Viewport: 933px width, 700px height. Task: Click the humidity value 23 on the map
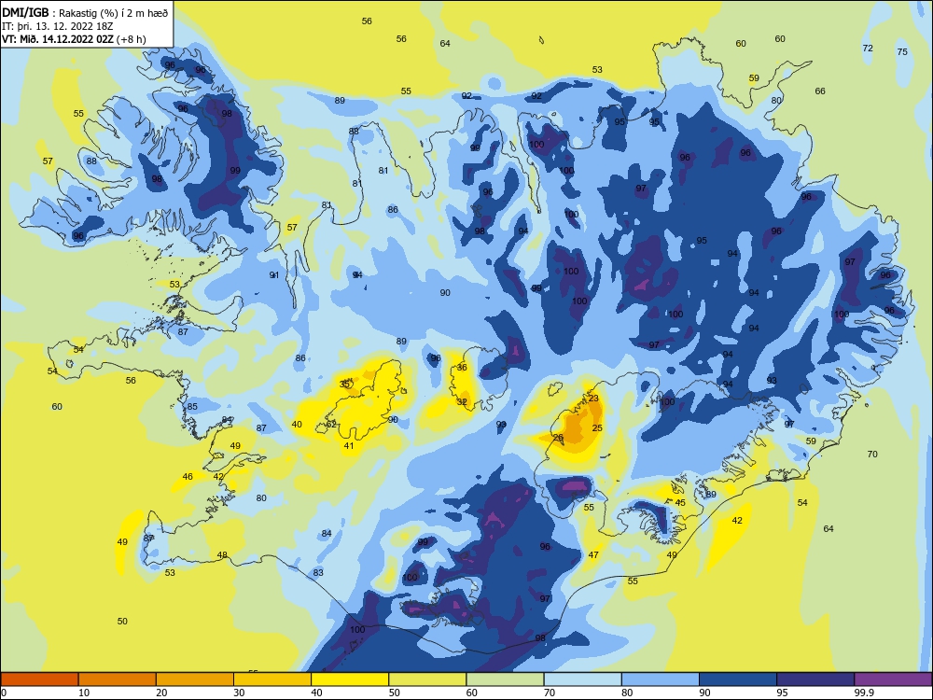pos(593,399)
